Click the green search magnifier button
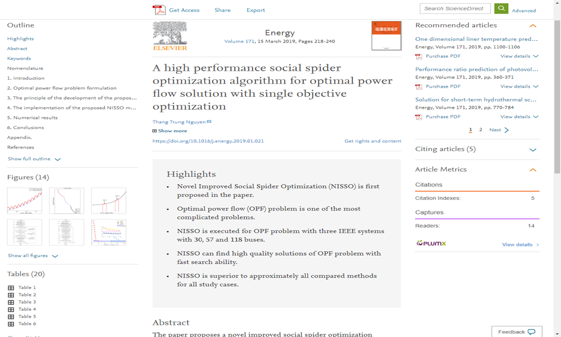Viewport: 561px width, 337px height. (x=501, y=9)
